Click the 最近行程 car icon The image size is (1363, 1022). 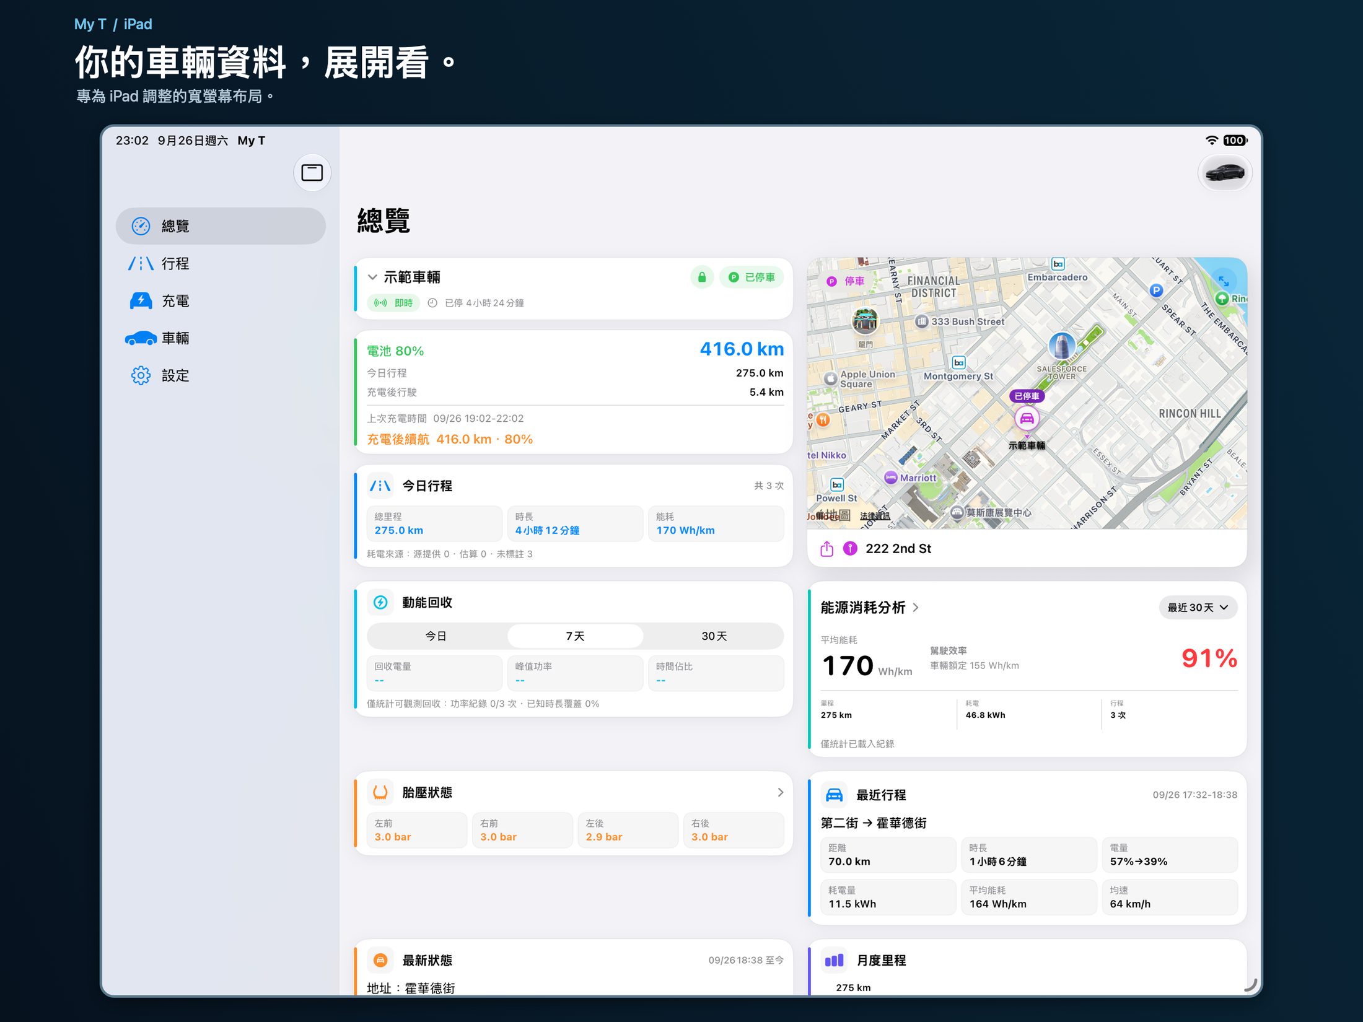(834, 795)
